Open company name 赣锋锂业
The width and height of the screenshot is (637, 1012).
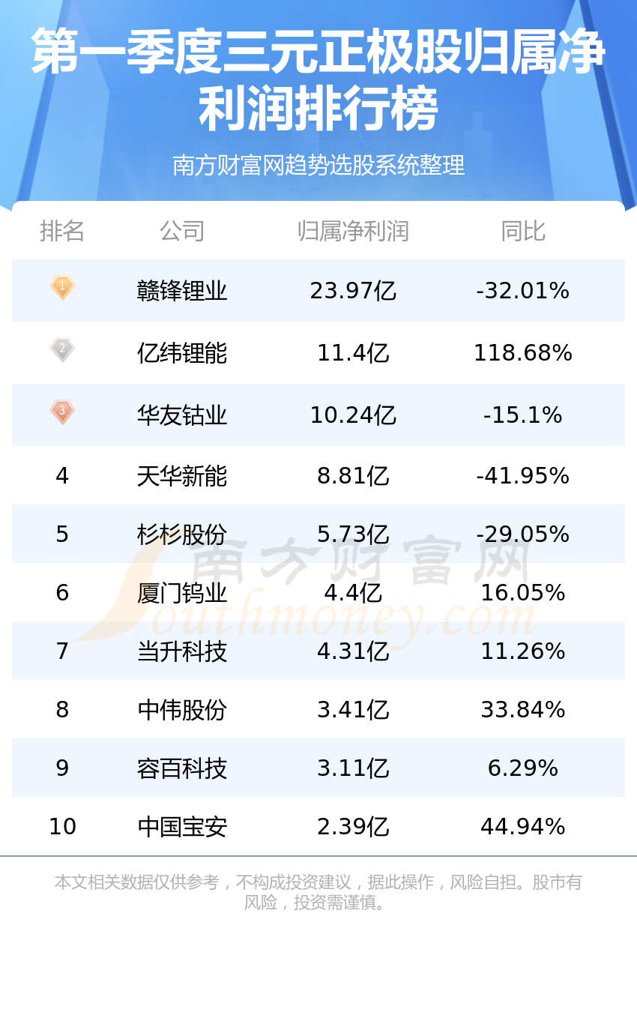coord(182,290)
